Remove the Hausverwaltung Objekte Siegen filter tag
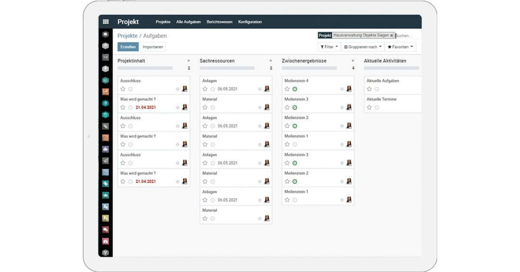The height and width of the screenshot is (272, 520). (x=391, y=36)
